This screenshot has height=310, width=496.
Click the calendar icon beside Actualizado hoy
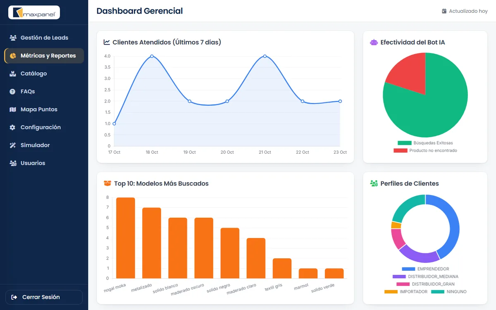444,11
